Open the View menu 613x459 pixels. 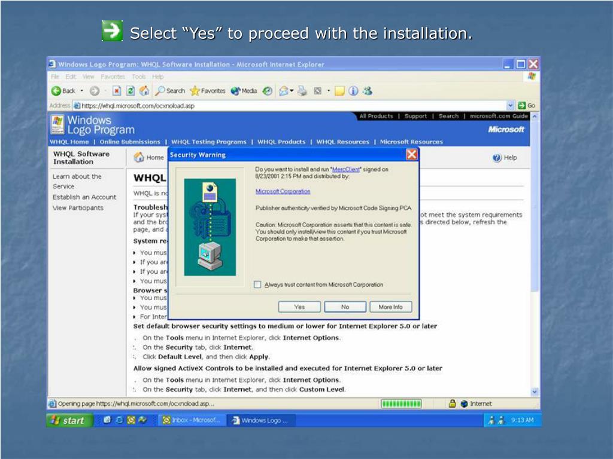click(x=89, y=76)
